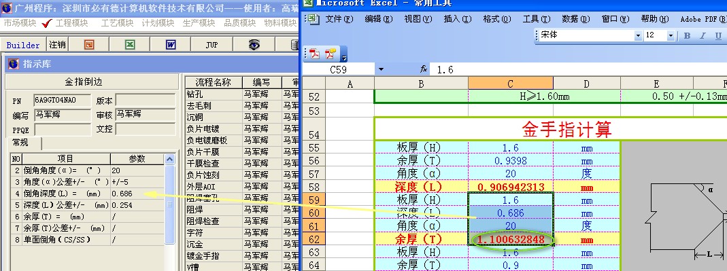Open the font size dropdown

671,36
